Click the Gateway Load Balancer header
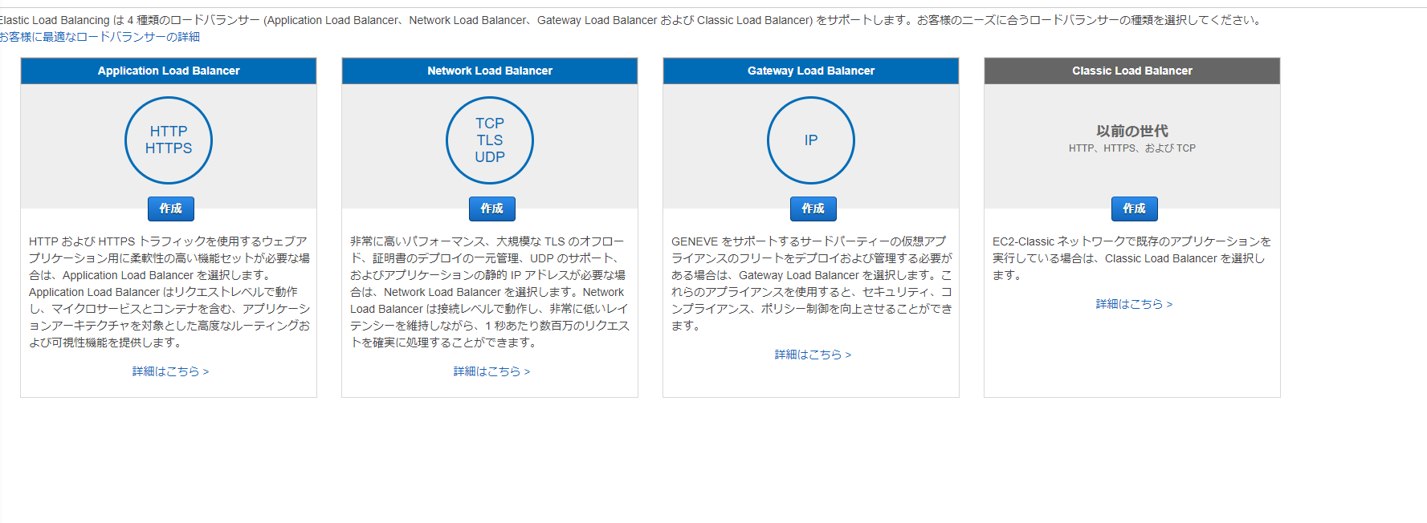Viewport: 1427px width, 523px height. tap(811, 71)
